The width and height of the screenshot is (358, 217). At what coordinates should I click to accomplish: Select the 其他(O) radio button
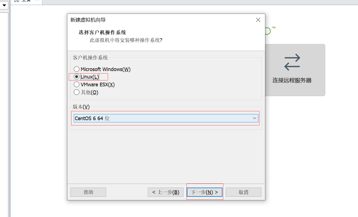click(x=76, y=92)
